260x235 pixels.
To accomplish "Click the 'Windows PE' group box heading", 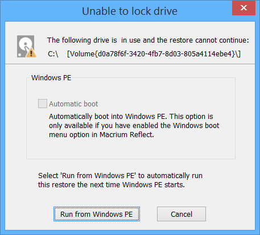I will (x=51, y=78).
